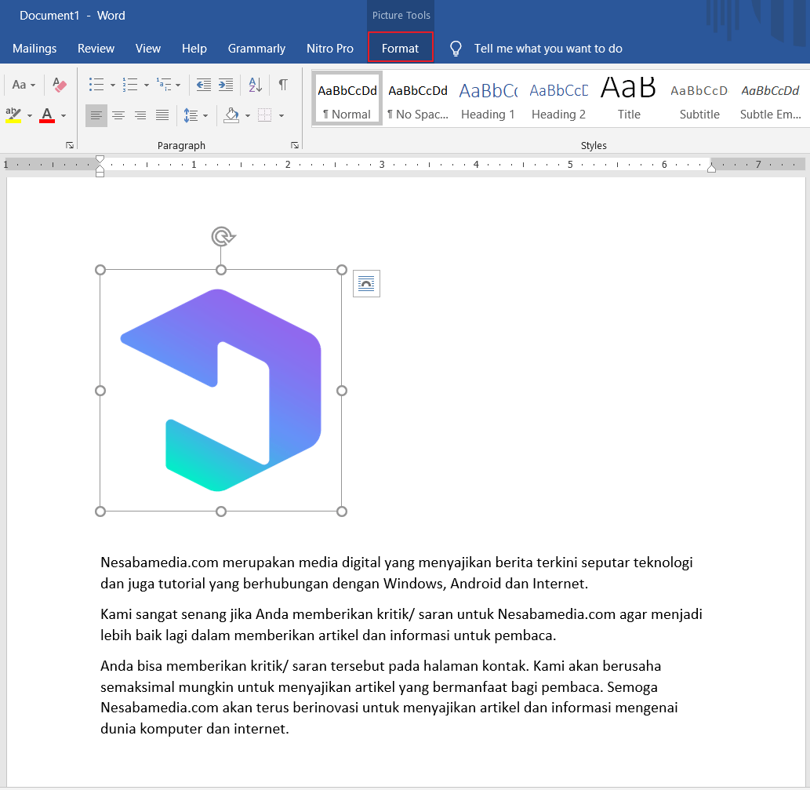Click the paragraph starting "Kami sangat senang"
This screenshot has height=790, width=810.
click(x=401, y=624)
